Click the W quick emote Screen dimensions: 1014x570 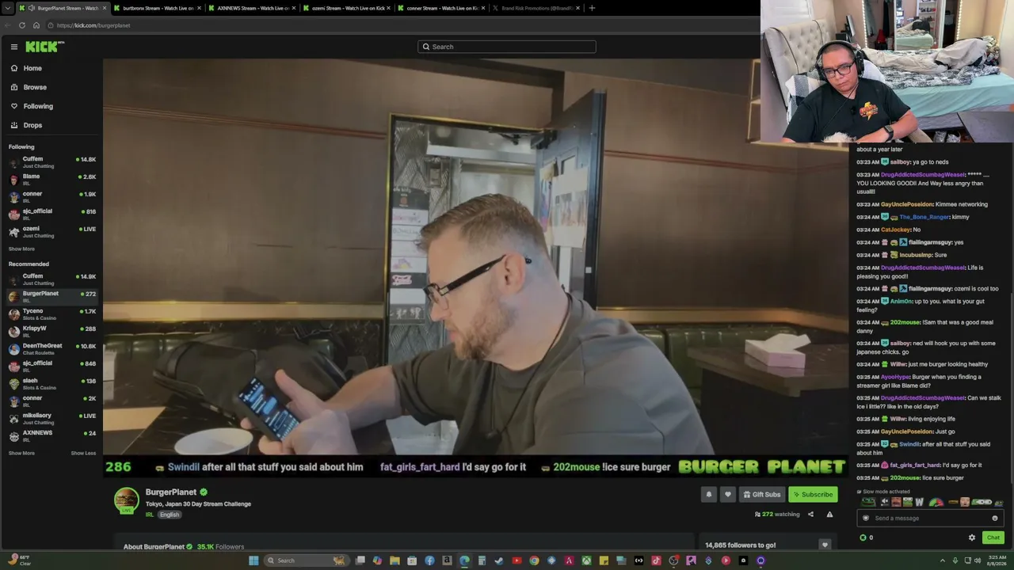click(919, 502)
